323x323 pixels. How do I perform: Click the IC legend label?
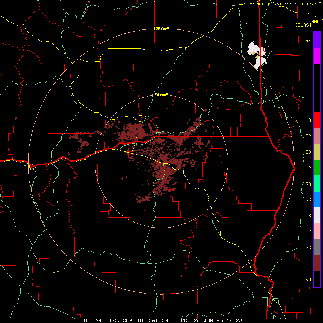click(x=308, y=232)
